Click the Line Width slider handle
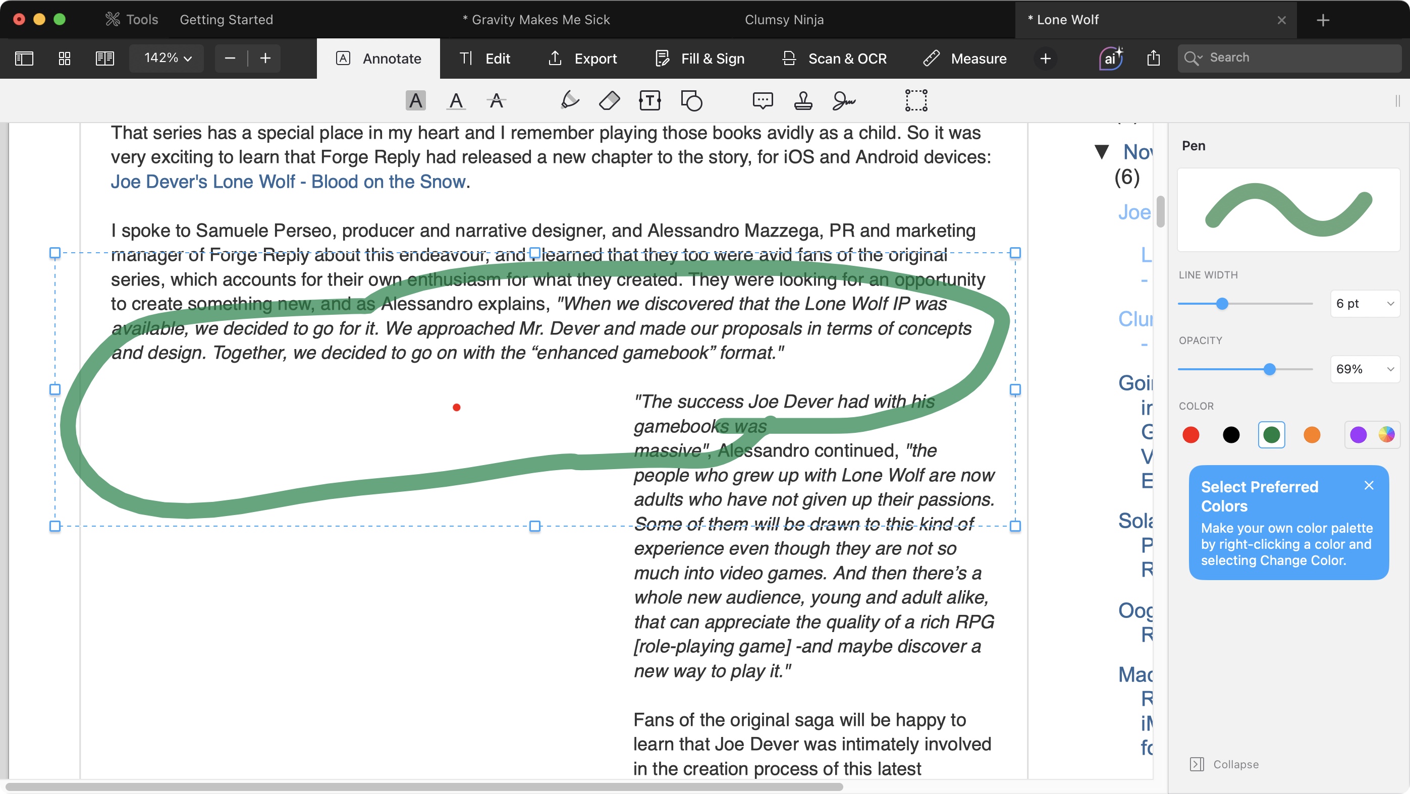The height and width of the screenshot is (794, 1410). (x=1222, y=304)
